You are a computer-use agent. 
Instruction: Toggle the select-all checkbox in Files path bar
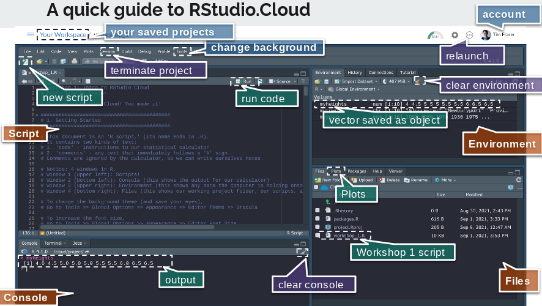tap(316, 187)
